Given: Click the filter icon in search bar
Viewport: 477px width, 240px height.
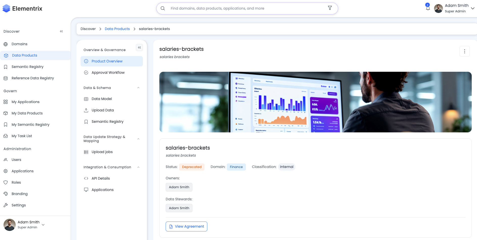Looking at the screenshot, I should click(330, 8).
